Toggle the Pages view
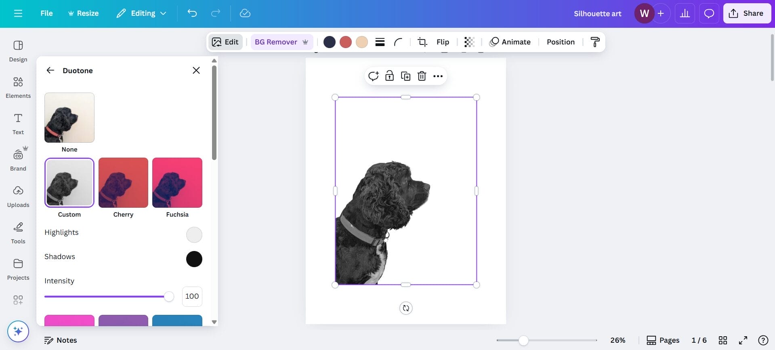The image size is (775, 350). pos(663,340)
